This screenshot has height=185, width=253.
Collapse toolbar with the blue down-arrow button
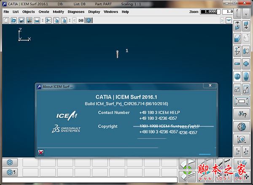click(x=229, y=21)
